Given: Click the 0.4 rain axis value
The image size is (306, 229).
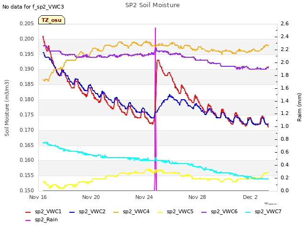Looking at the screenshot, I should 284,165.
